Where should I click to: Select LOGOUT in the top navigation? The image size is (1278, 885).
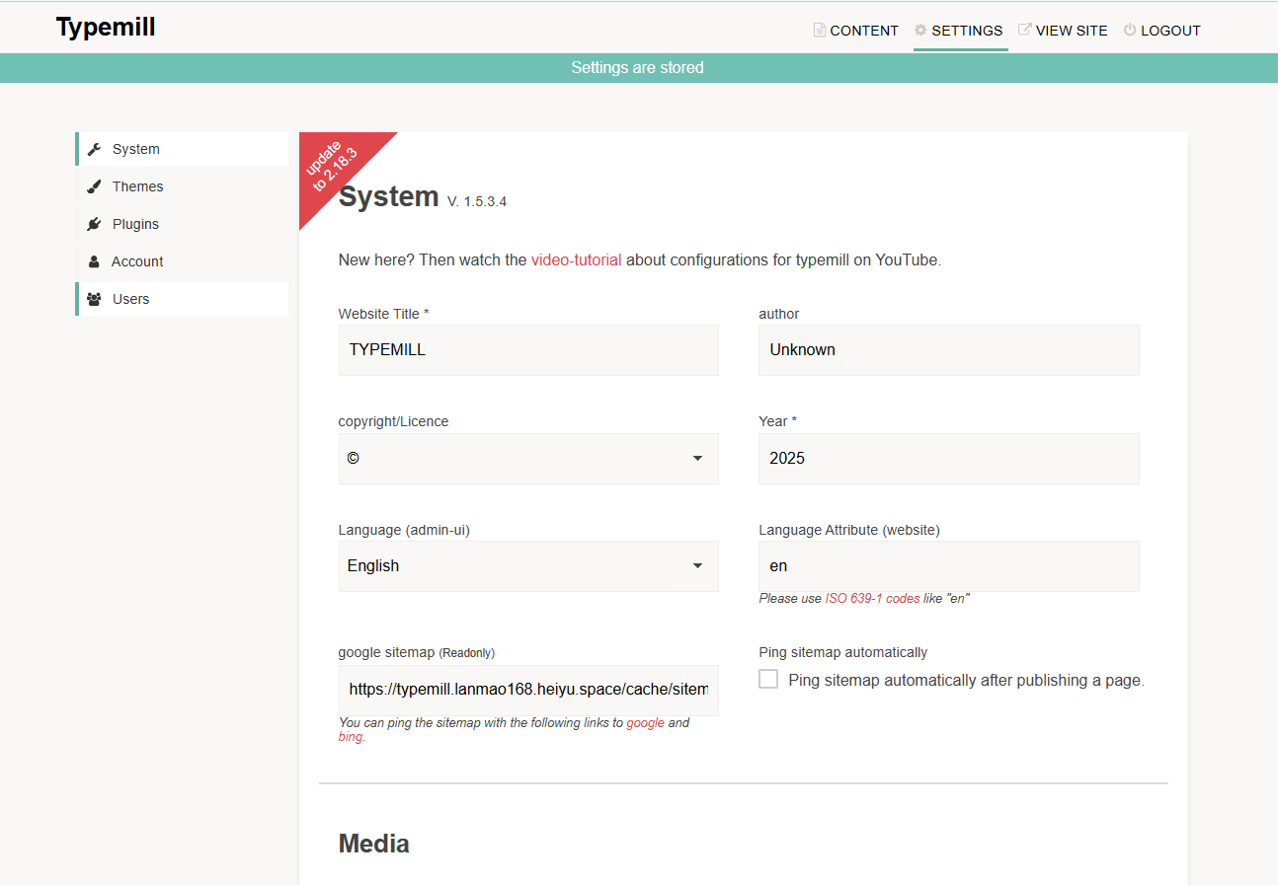1161,31
